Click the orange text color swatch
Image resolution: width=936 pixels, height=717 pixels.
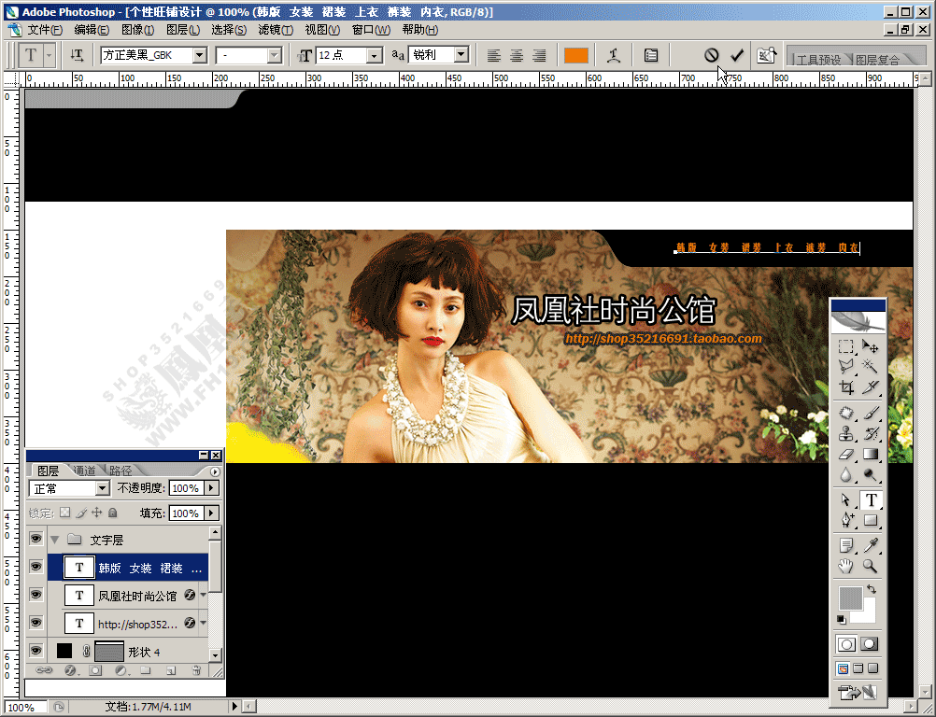pyautogui.click(x=576, y=55)
